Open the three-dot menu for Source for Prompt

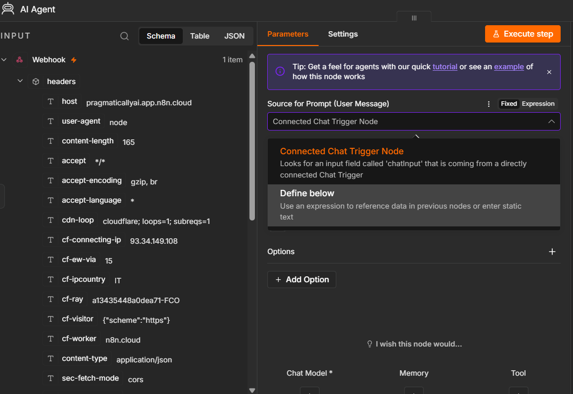pos(489,104)
